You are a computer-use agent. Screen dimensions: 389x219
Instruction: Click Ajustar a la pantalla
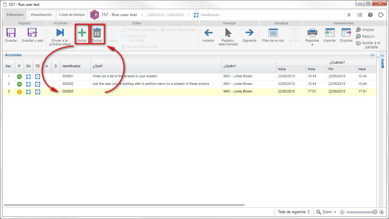coord(368,45)
